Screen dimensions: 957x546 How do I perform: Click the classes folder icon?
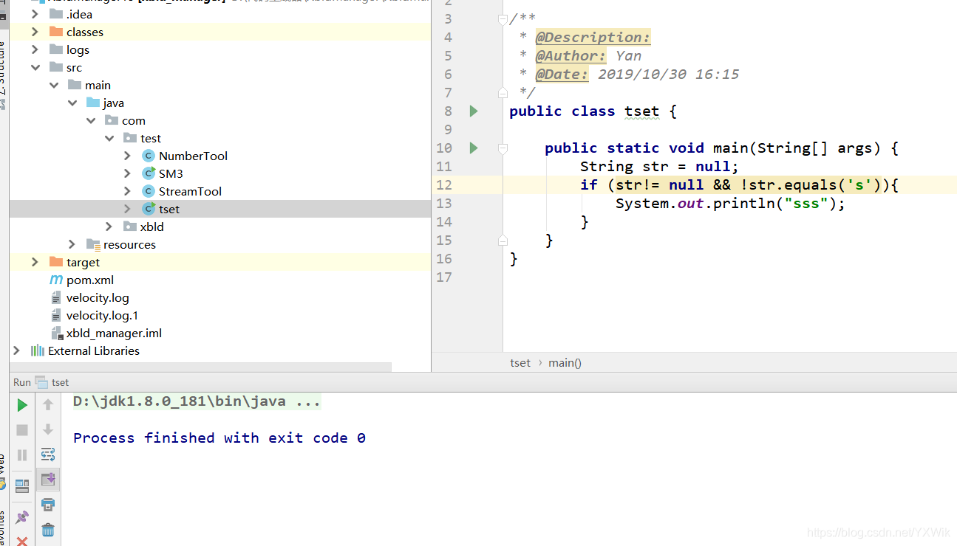point(55,32)
